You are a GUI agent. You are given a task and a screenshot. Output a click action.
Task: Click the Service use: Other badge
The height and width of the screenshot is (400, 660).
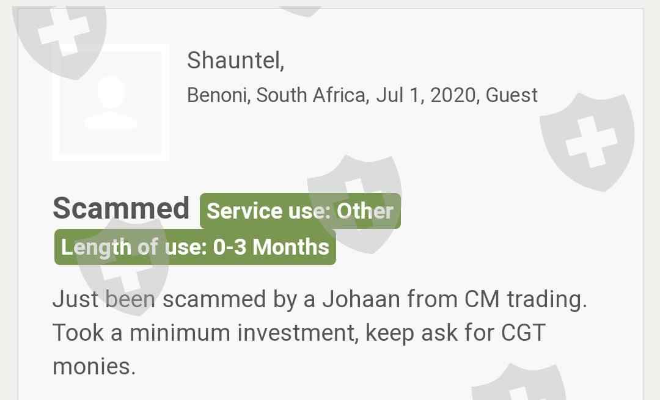tap(300, 211)
